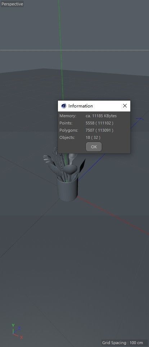Screen dimensions: 149x347
Task: Select the utensil holder cup model
Action: tap(67, 189)
